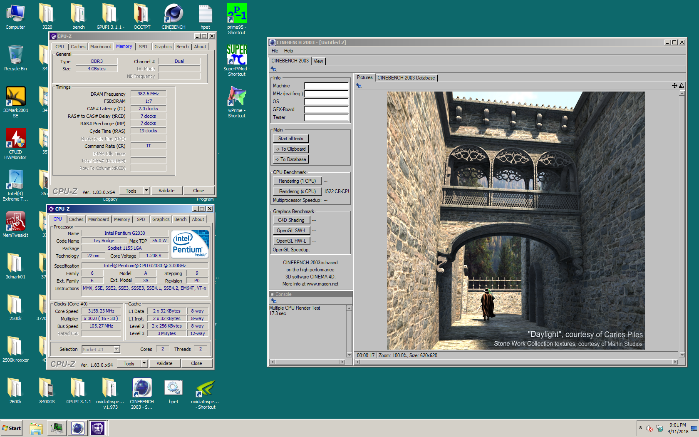699x437 pixels.
Task: Launch SuperPiMod shortcut icon
Action: (x=237, y=60)
